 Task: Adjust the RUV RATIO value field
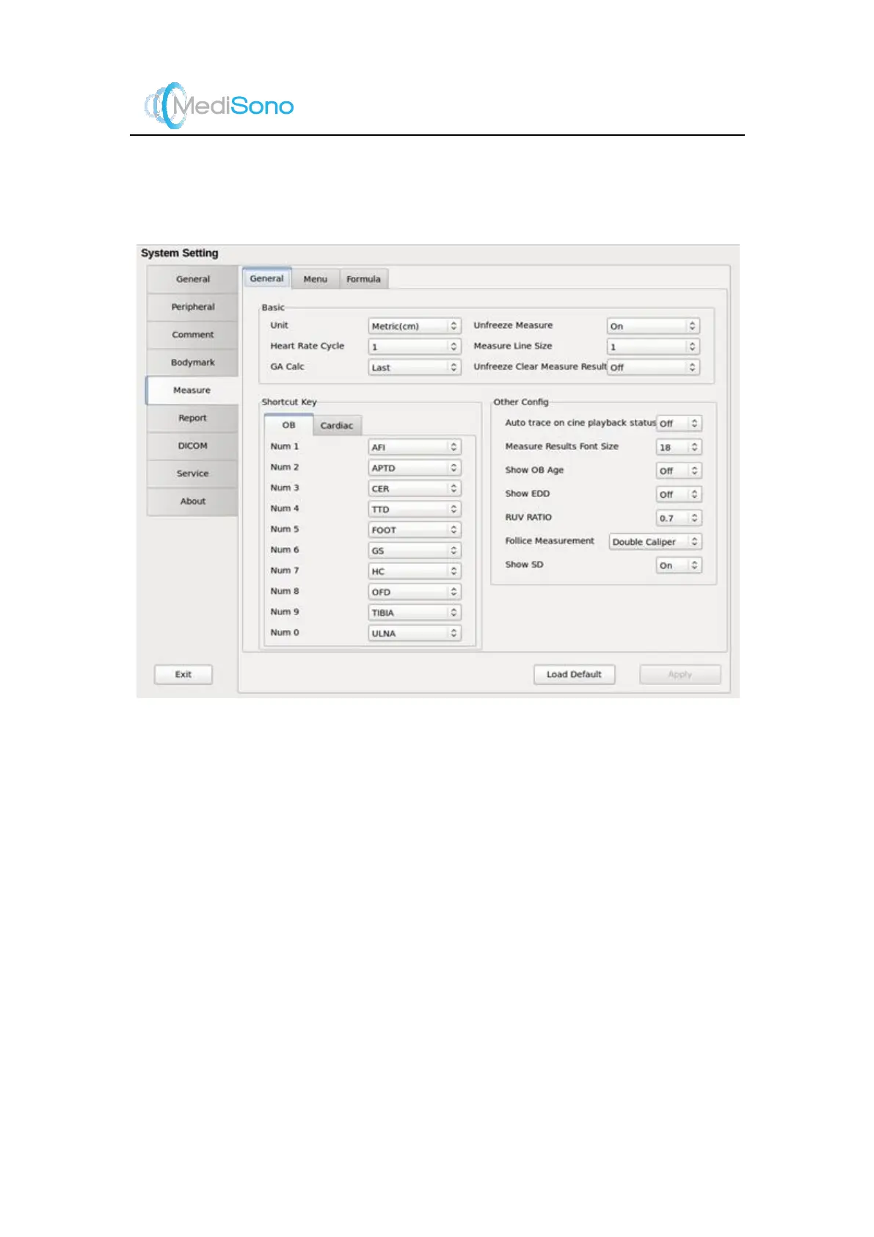point(679,518)
